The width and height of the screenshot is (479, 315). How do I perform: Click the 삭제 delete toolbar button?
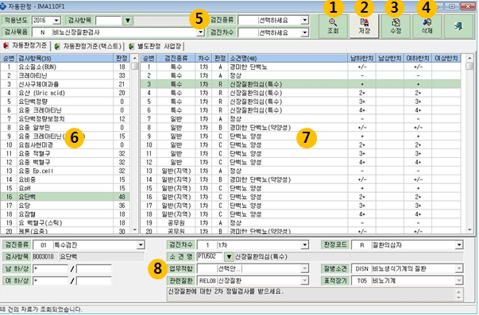427,26
